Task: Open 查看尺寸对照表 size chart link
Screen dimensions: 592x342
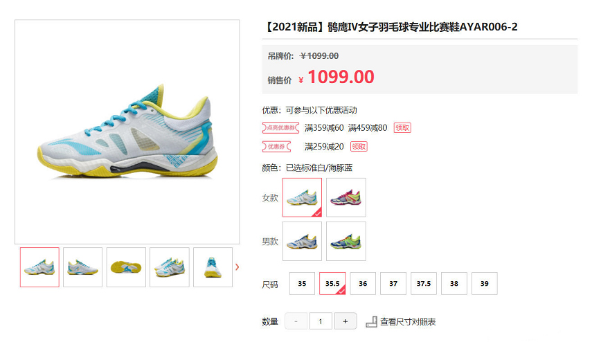Action: point(408,322)
